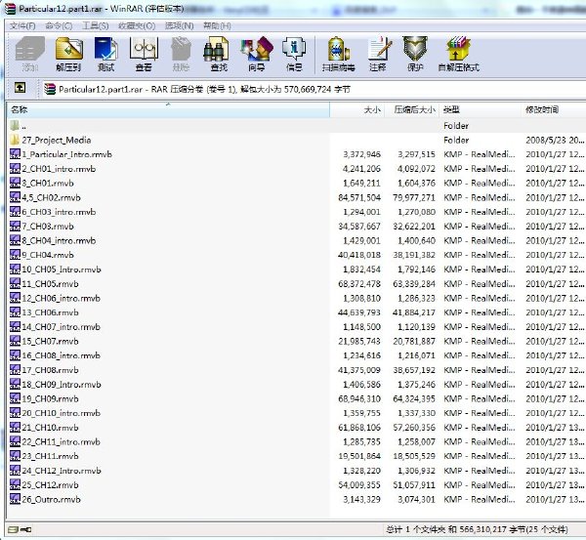Click the Test (测试) archive icon
Viewport: 586px width, 540px height.
click(106, 54)
